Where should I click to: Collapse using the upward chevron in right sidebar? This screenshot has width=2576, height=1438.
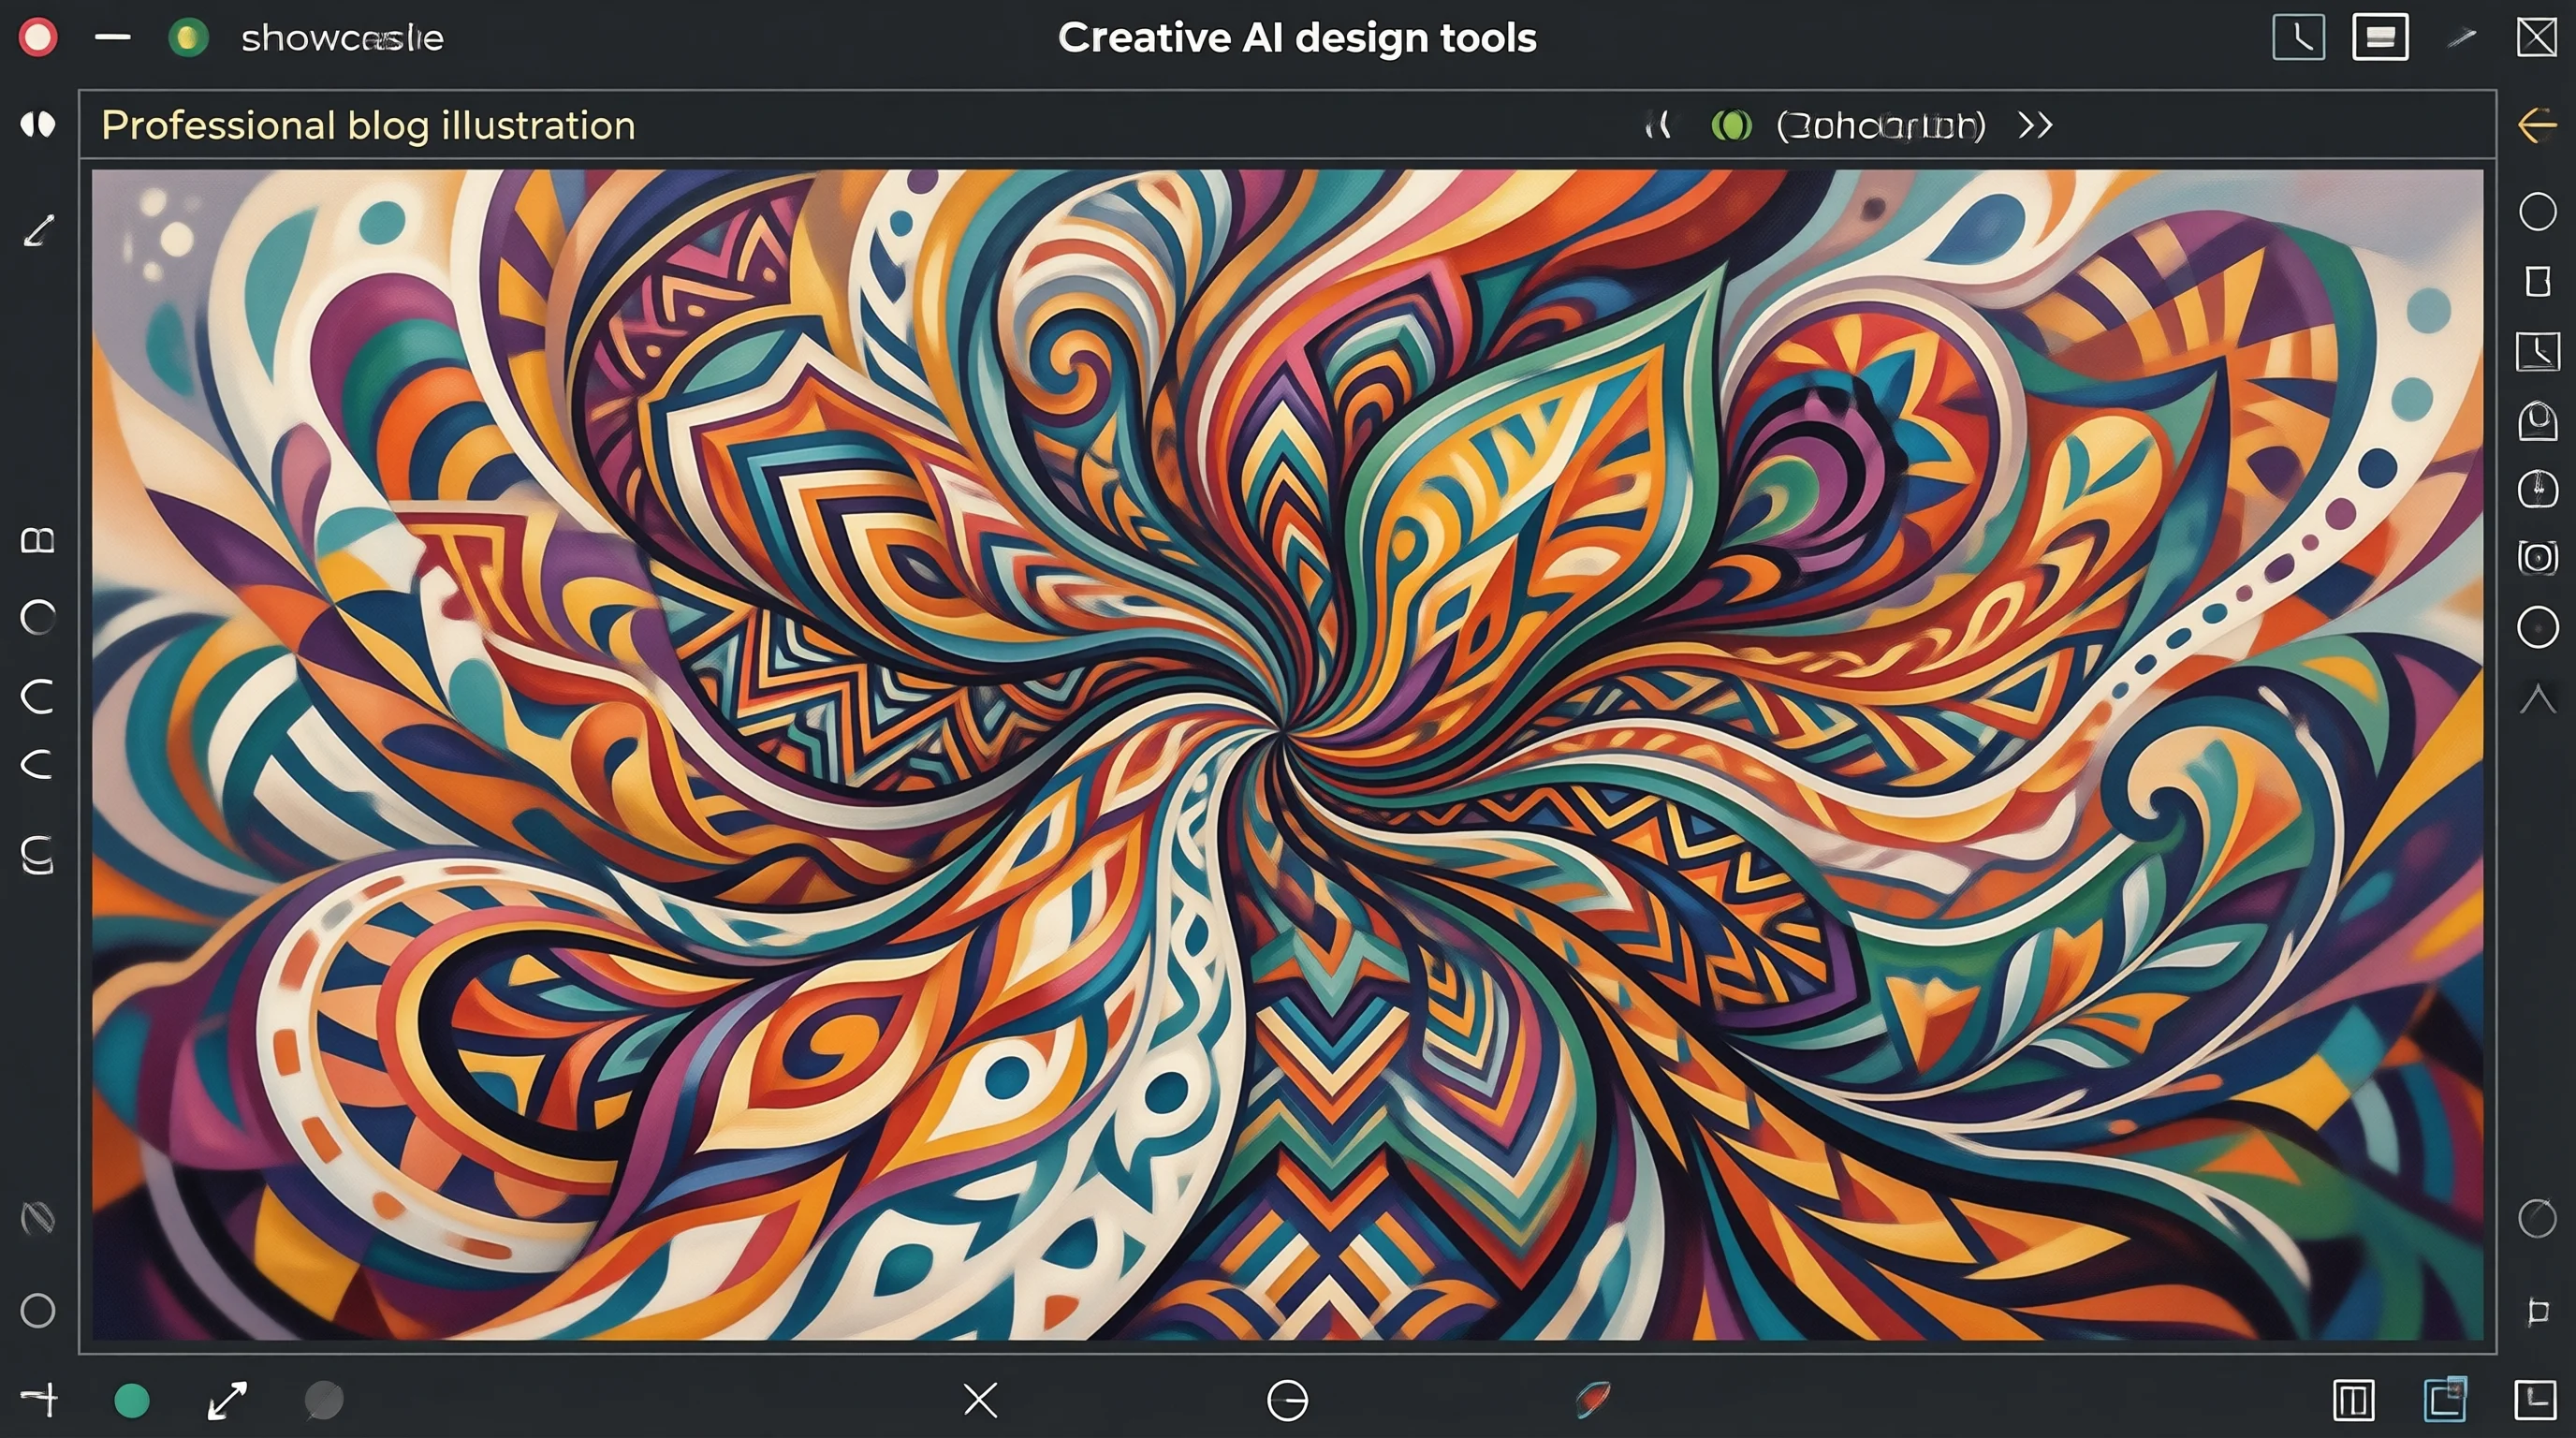tap(2537, 697)
